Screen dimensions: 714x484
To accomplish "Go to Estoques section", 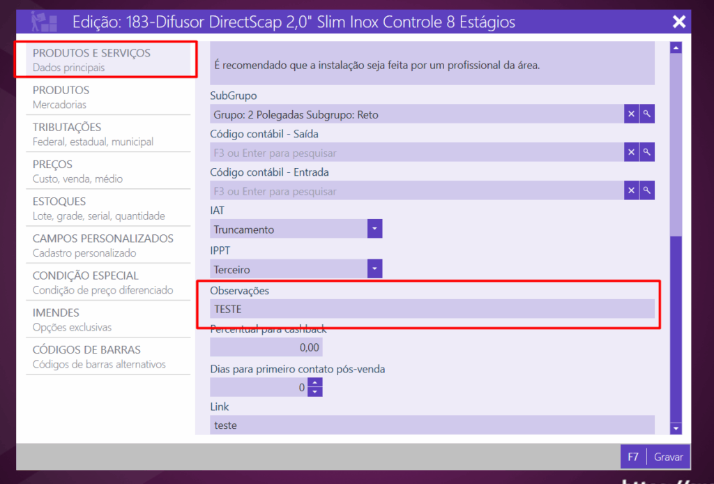I will click(108, 208).
